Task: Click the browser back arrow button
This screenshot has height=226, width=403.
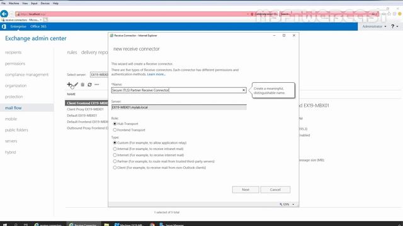Action: click(x=4, y=14)
